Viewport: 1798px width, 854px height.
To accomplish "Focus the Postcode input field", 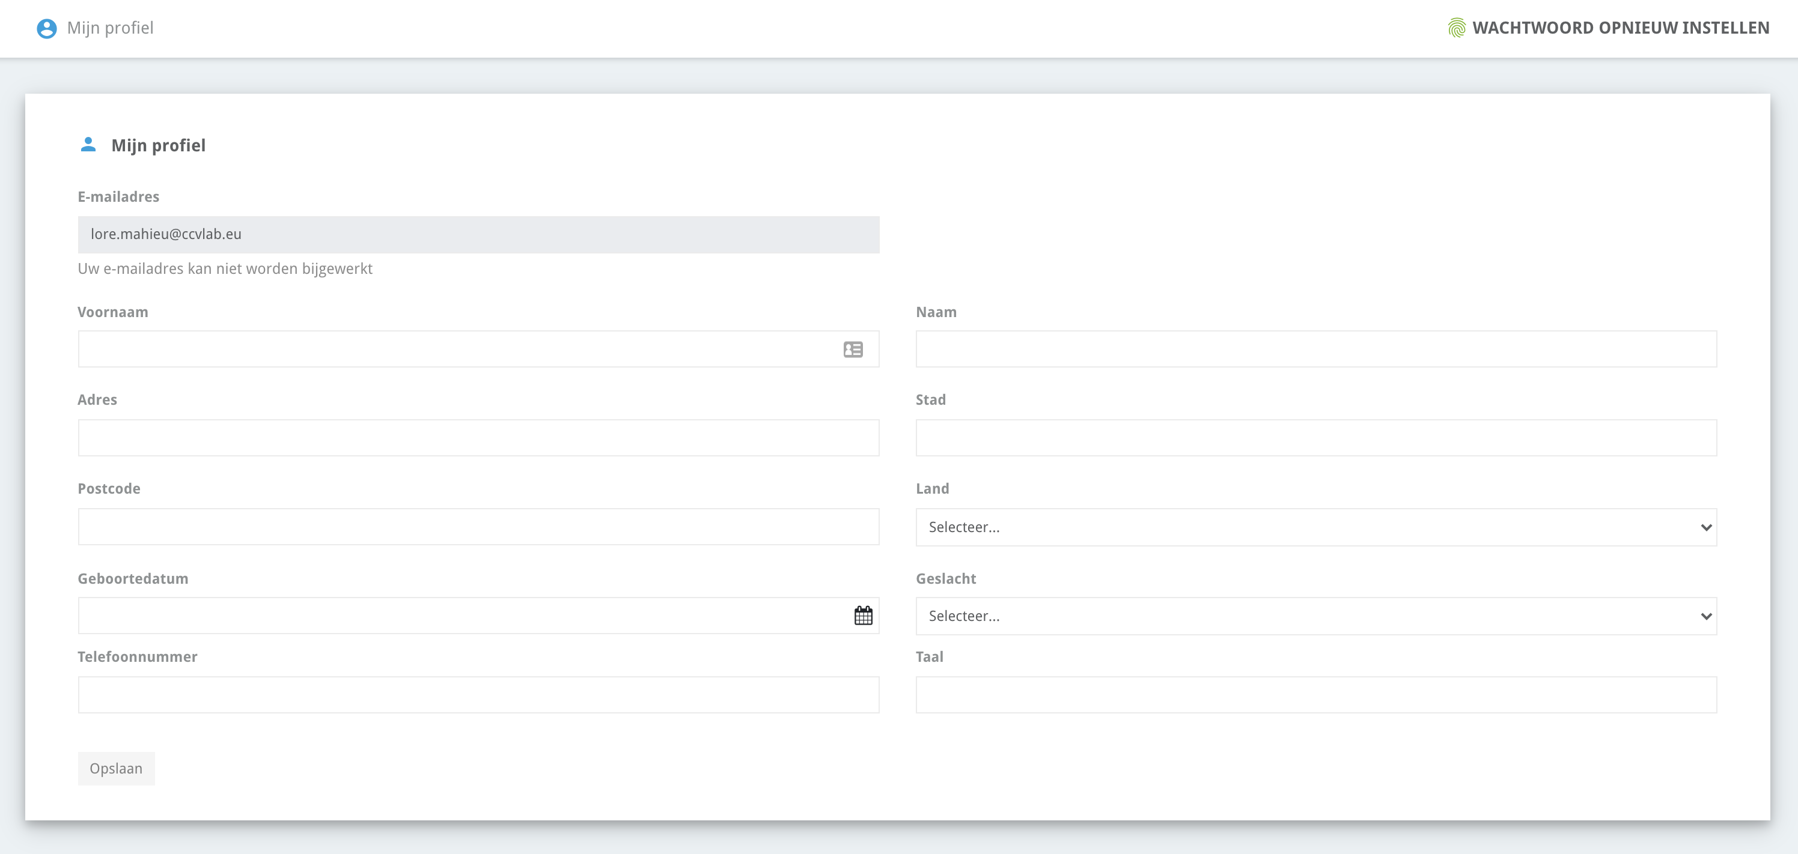I will 478,527.
